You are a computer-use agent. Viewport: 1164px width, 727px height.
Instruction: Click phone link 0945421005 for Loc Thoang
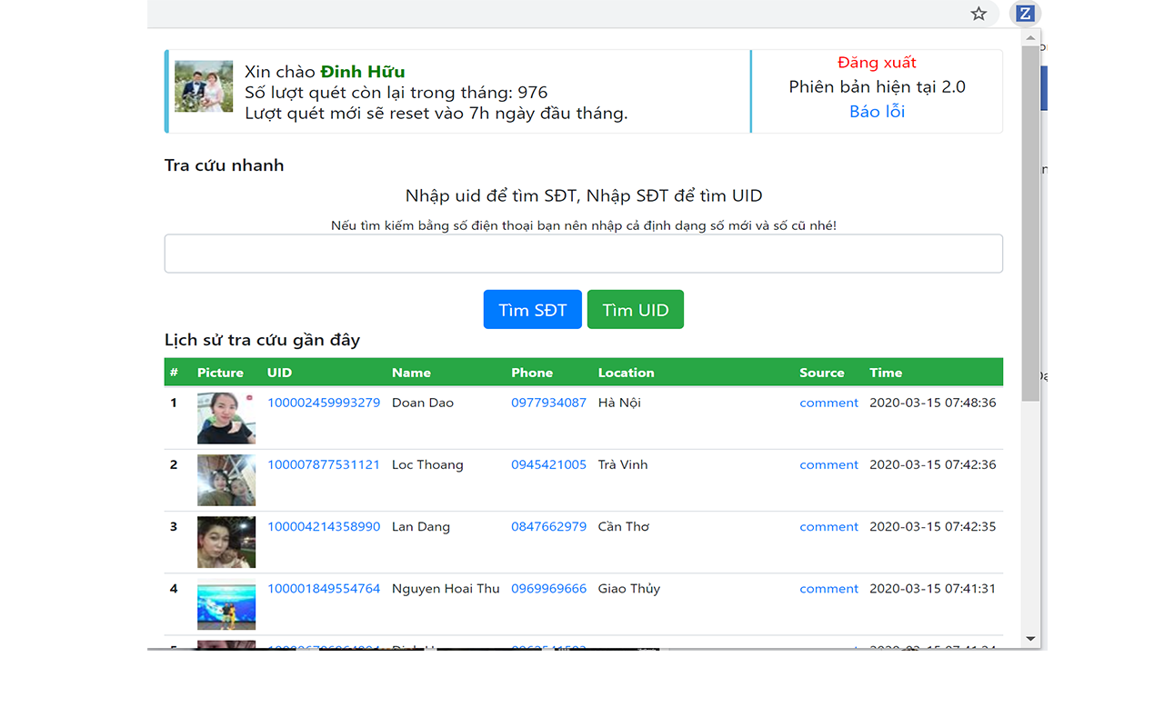[548, 464]
